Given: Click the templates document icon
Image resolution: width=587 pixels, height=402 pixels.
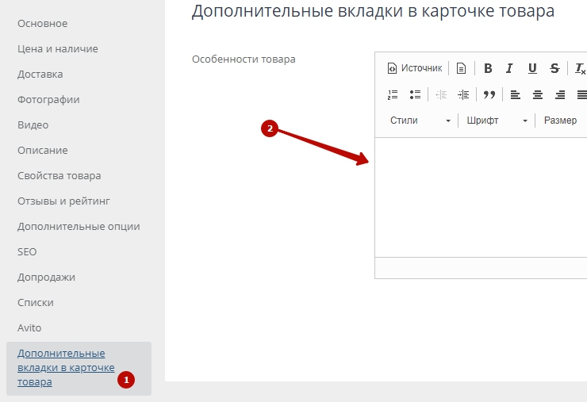Looking at the screenshot, I should coord(461,68).
